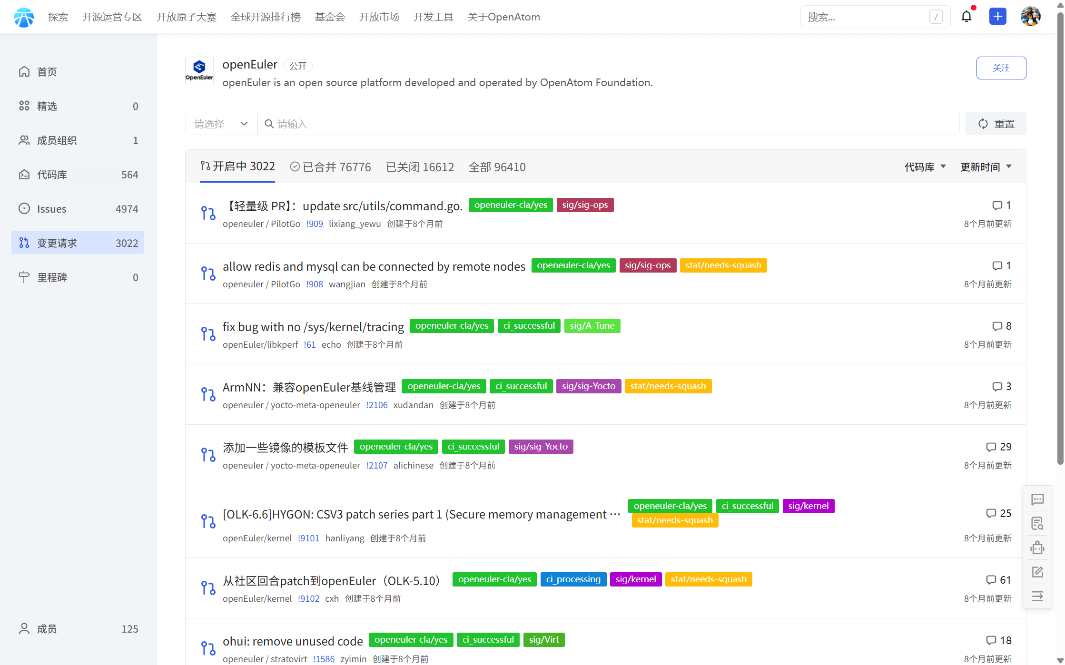Viewport: 1065px width, 665px height.
Task: Switch to the 已关闭 16612 tab
Action: [420, 167]
